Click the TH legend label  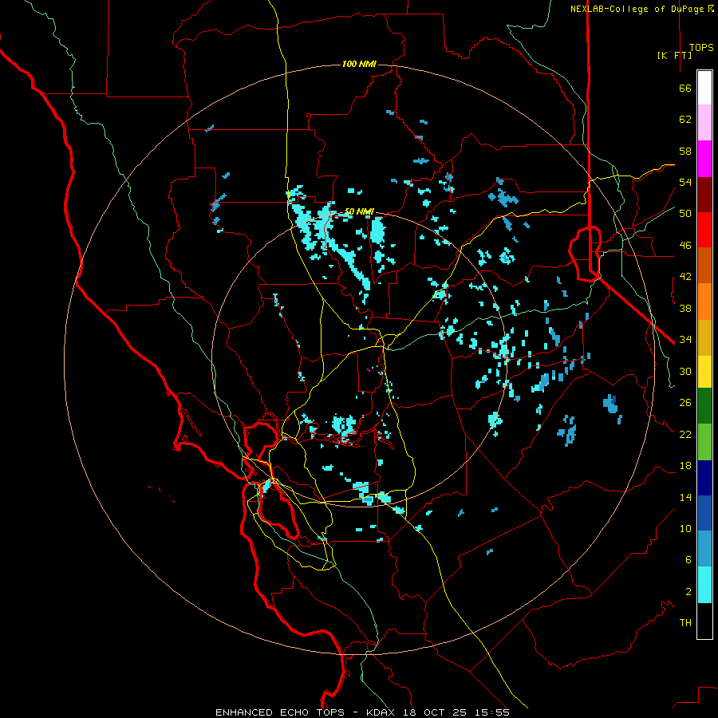click(x=685, y=623)
